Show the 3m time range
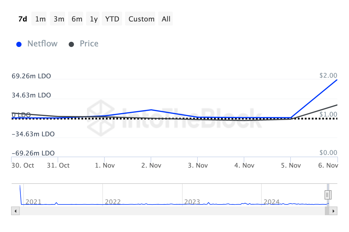The width and height of the screenshot is (349, 232). click(59, 19)
